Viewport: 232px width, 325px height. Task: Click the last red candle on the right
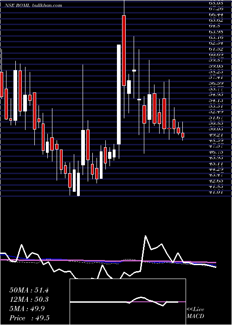(183, 135)
